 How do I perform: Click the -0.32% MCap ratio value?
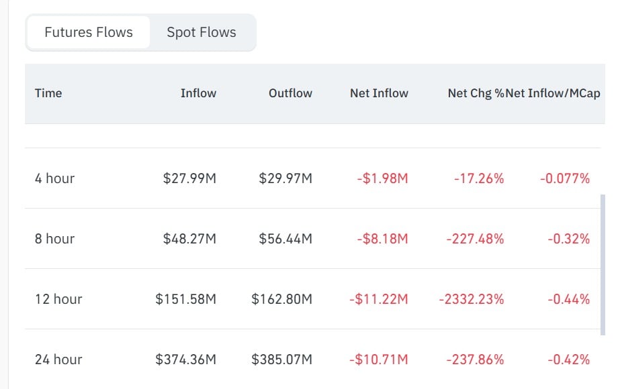click(568, 239)
